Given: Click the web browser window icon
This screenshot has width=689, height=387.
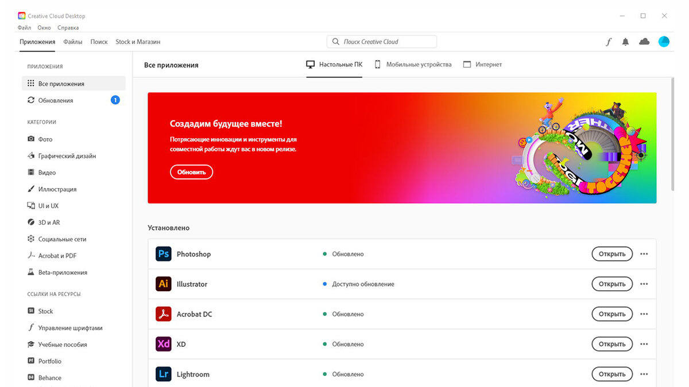Looking at the screenshot, I should 467,65.
